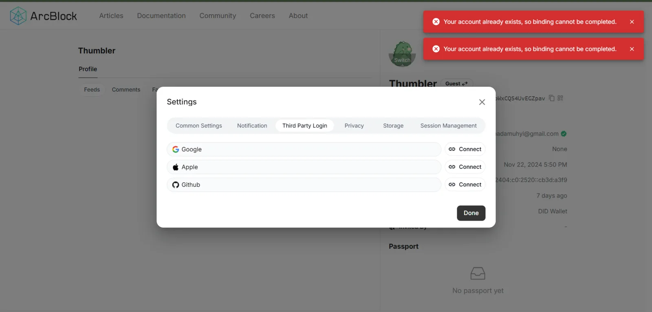Click the 'DID Wallet' value
This screenshot has width=652, height=312.
553,211
